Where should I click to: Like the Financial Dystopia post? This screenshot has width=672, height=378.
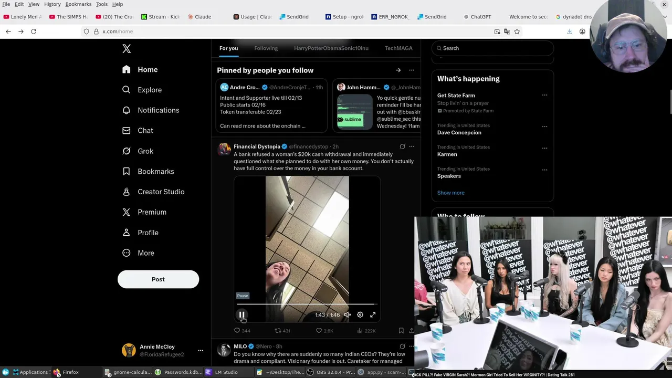(324, 331)
